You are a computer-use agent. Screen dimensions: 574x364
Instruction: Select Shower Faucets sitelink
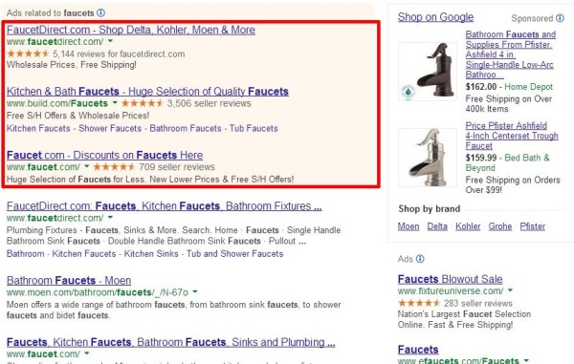coord(110,128)
